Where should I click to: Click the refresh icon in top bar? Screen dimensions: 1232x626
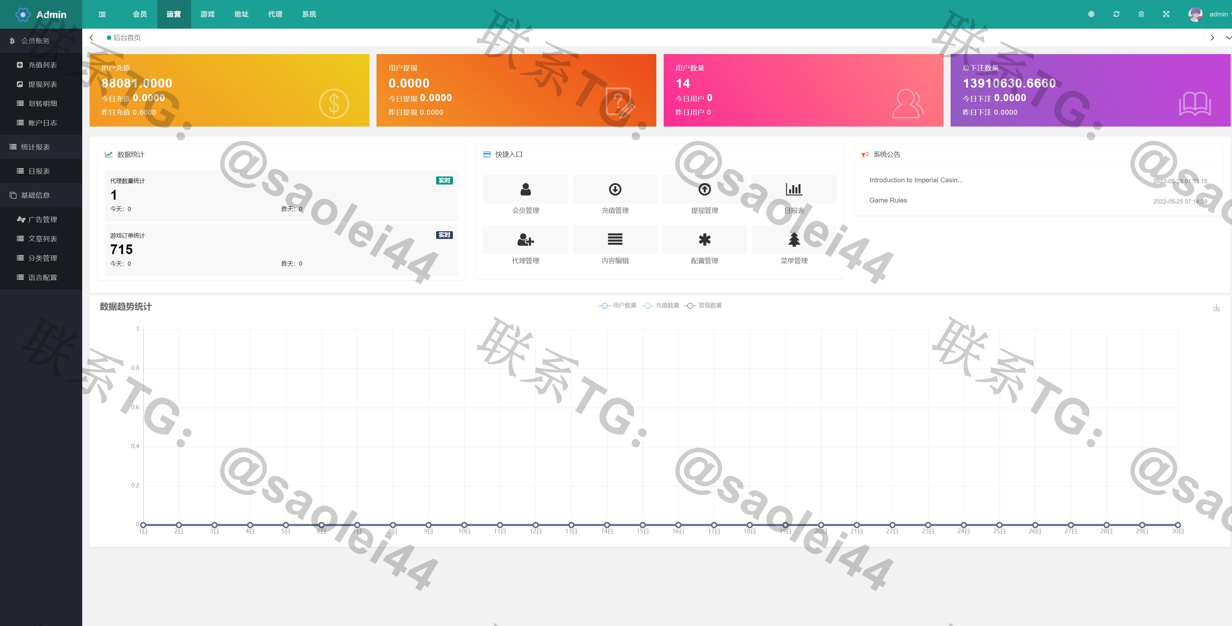pyautogui.click(x=1116, y=14)
